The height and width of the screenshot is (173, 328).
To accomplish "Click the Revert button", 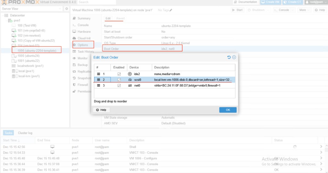I will pos(120,18).
